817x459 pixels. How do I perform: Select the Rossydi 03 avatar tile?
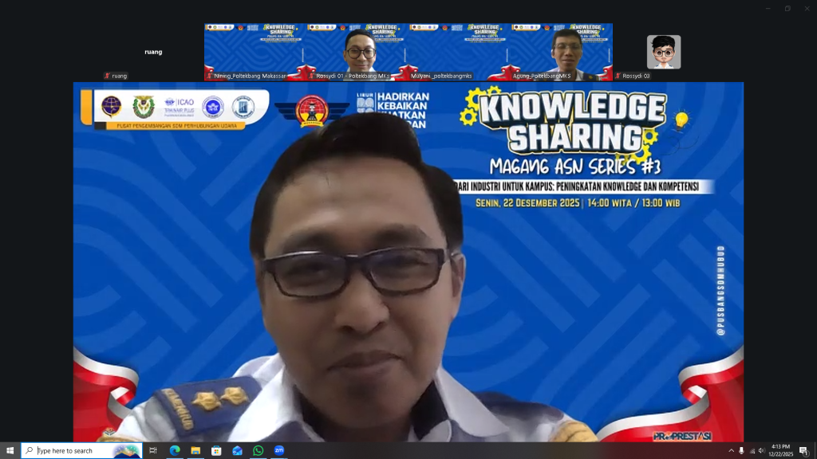[663, 52]
